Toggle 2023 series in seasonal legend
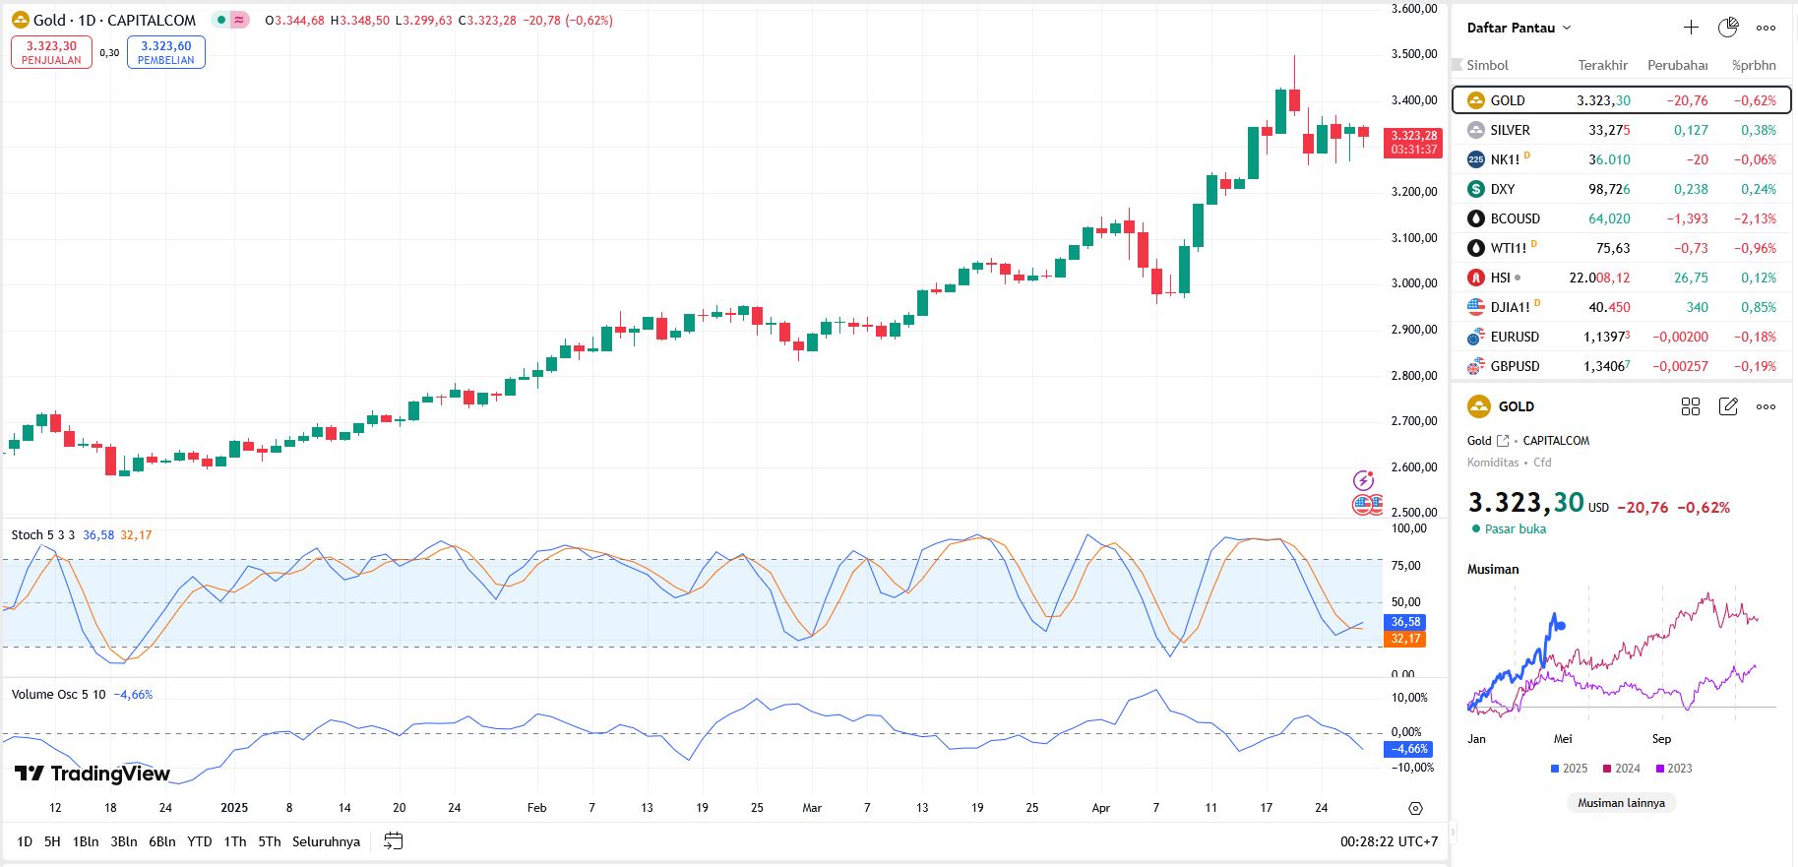This screenshot has width=1798, height=867. [x=1673, y=769]
